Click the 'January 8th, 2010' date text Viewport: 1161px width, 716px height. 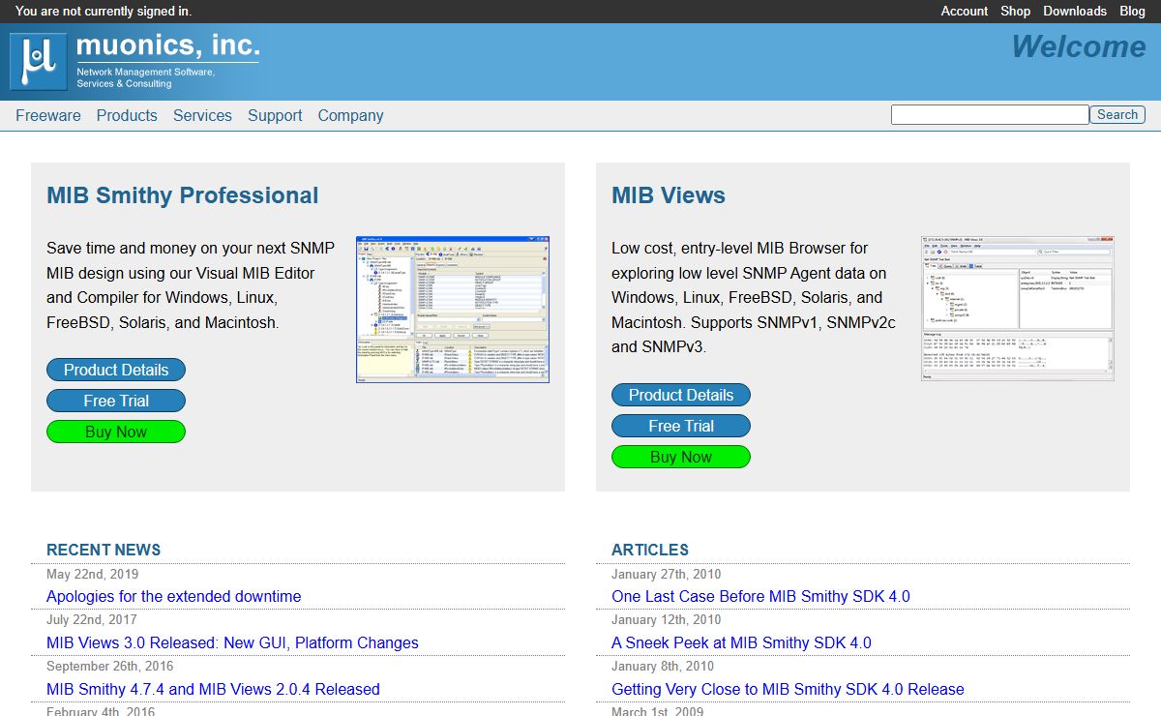click(663, 667)
